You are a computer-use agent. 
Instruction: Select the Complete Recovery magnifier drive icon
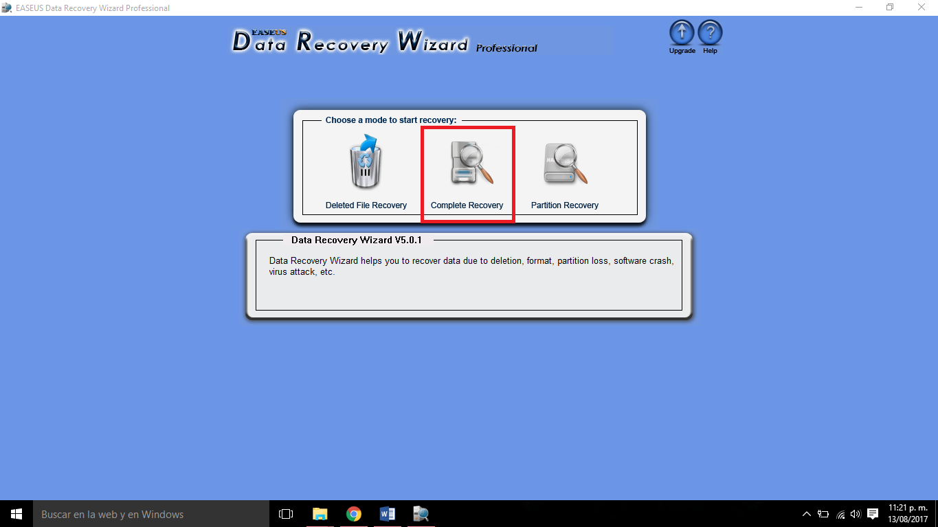click(x=471, y=164)
